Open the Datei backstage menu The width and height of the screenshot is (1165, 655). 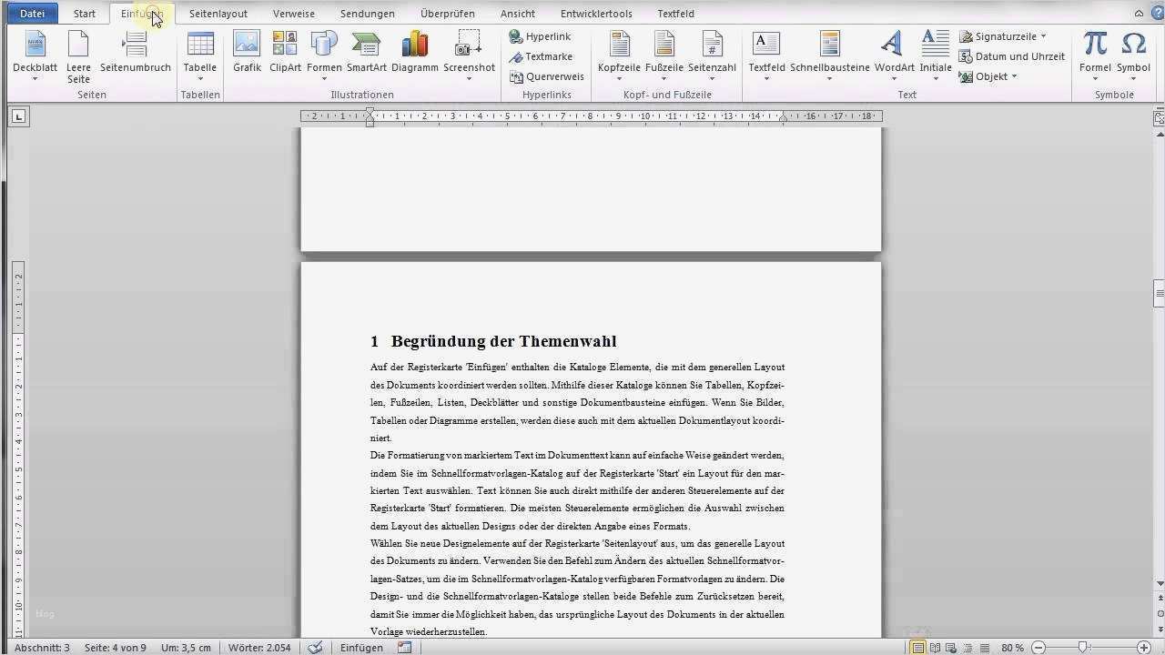[32, 13]
